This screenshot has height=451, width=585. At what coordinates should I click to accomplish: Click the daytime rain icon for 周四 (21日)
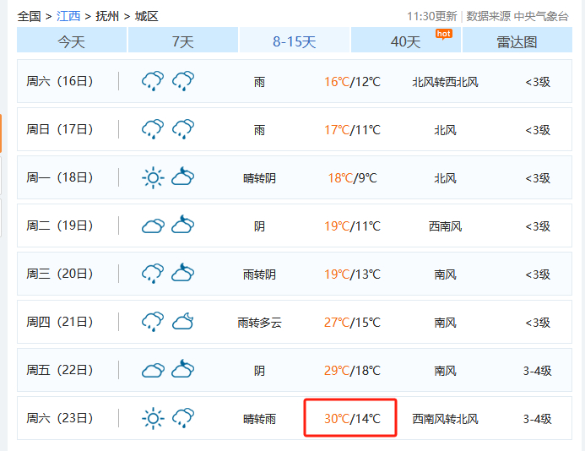[x=153, y=322]
